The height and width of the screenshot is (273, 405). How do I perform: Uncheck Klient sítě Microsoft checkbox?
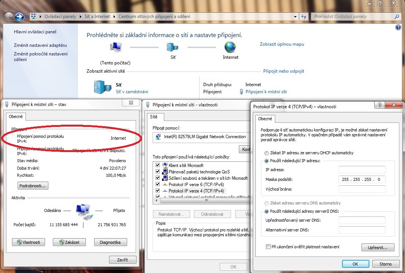pyautogui.click(x=157, y=165)
